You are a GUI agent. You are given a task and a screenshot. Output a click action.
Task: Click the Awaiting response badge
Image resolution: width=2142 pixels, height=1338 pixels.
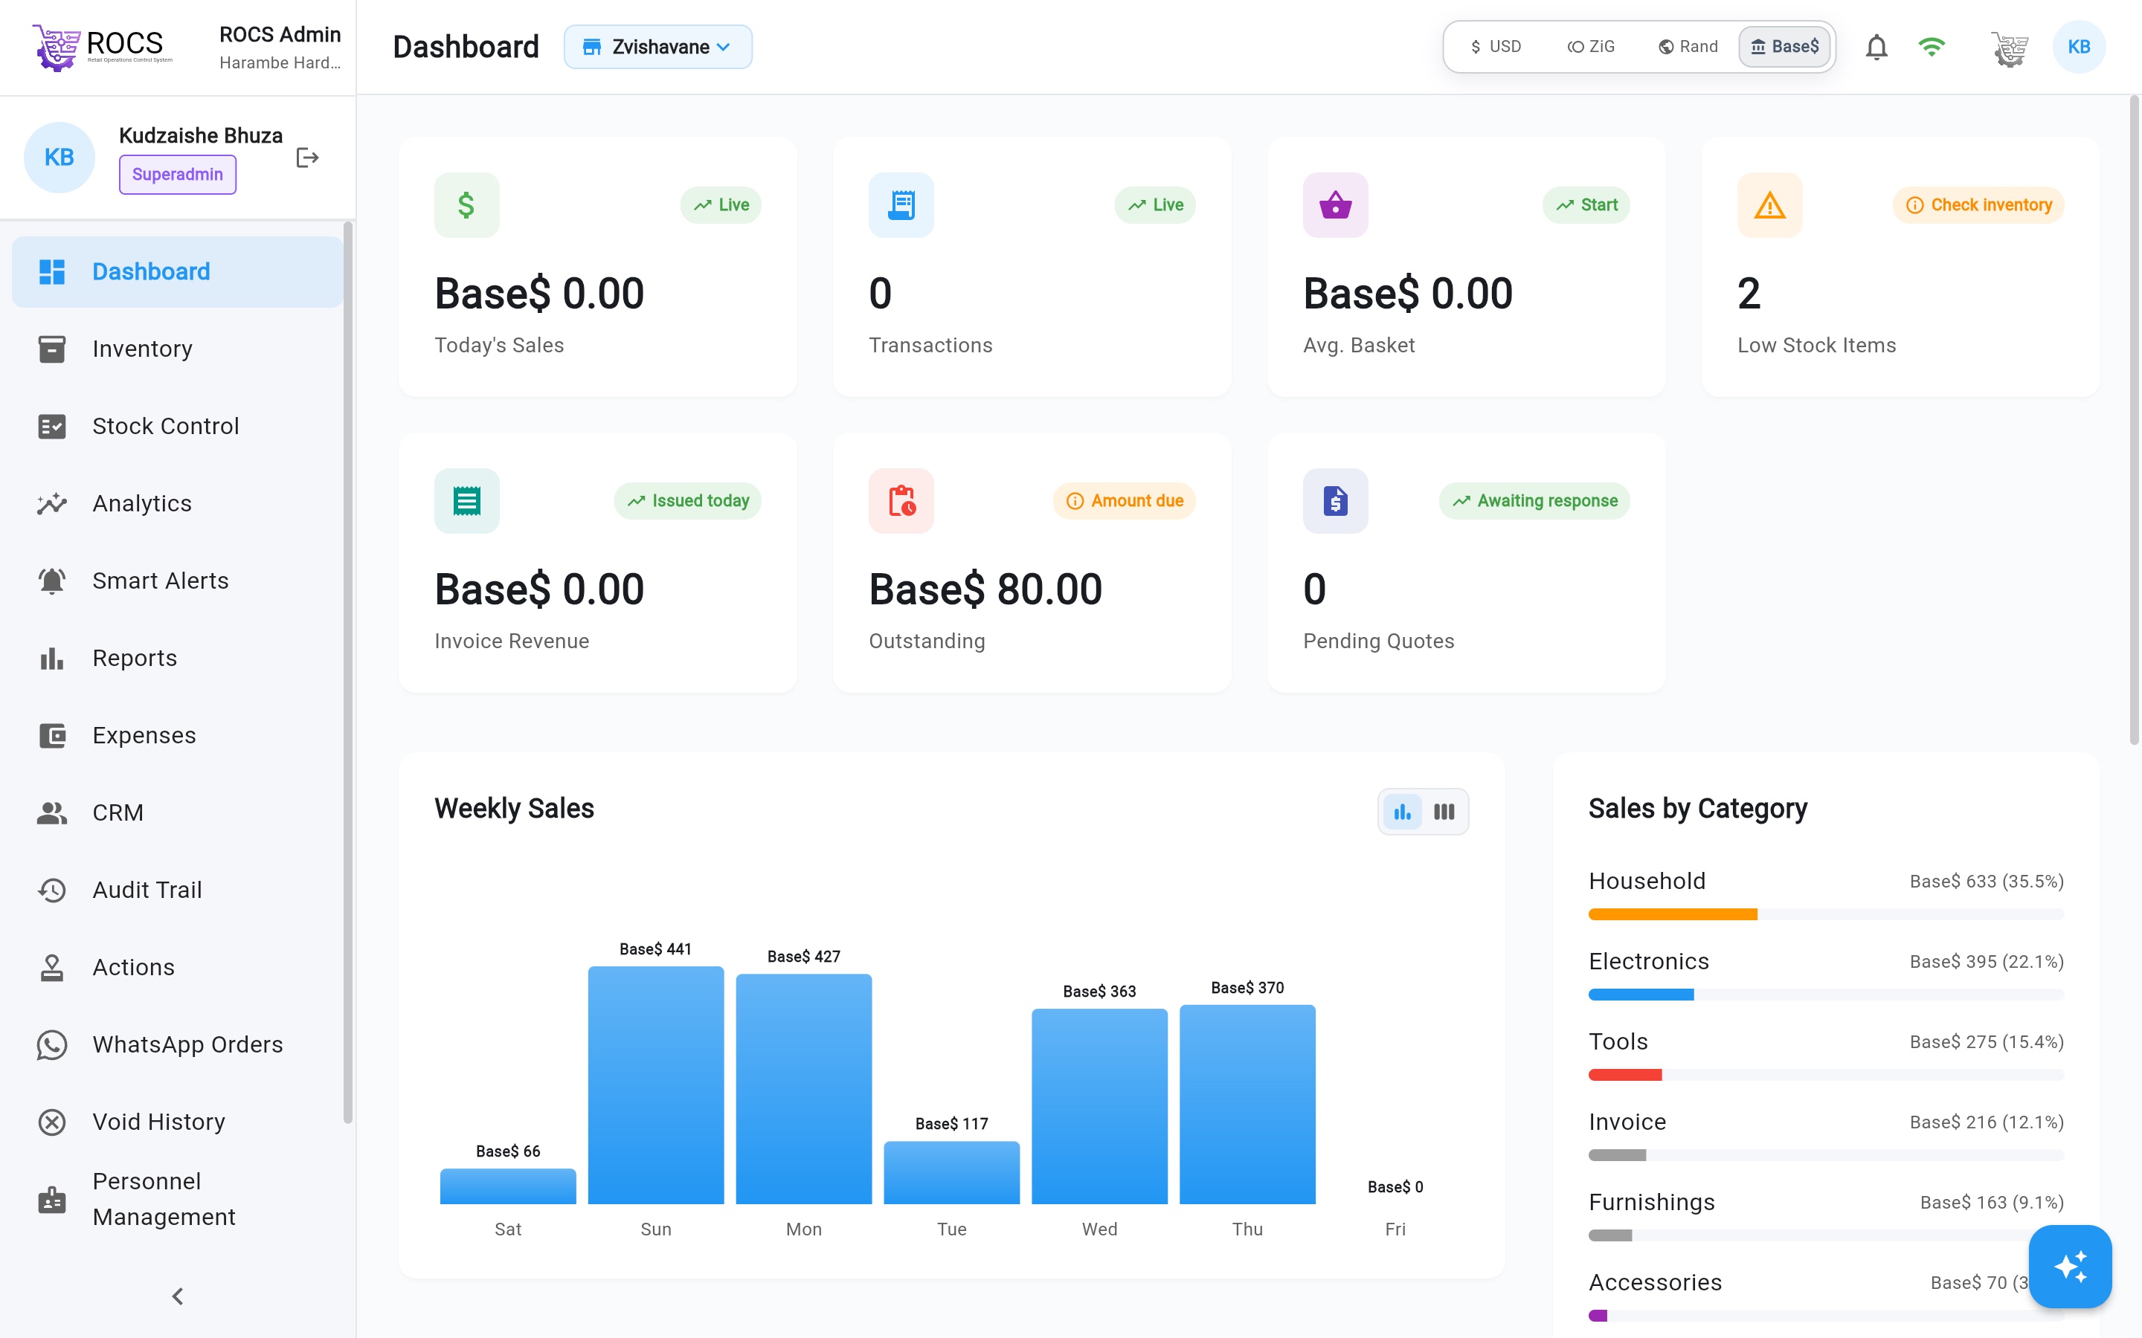(x=1534, y=501)
